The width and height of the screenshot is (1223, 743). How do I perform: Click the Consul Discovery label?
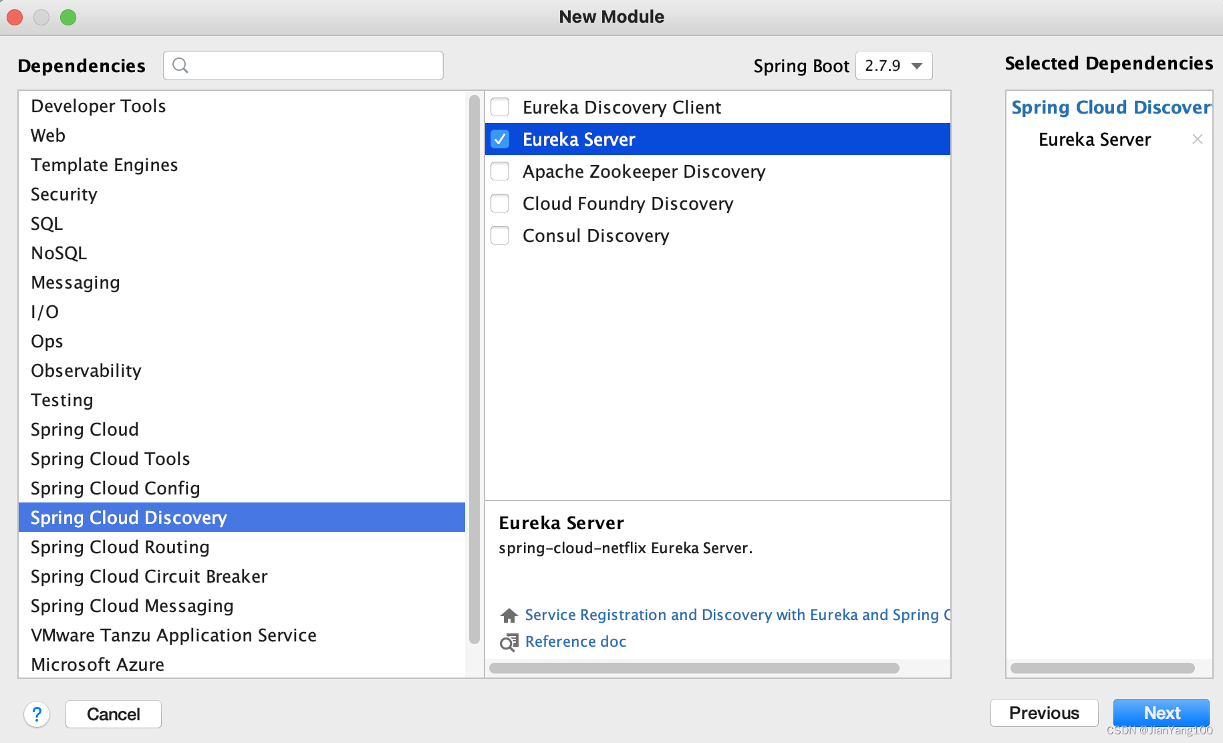tap(595, 235)
